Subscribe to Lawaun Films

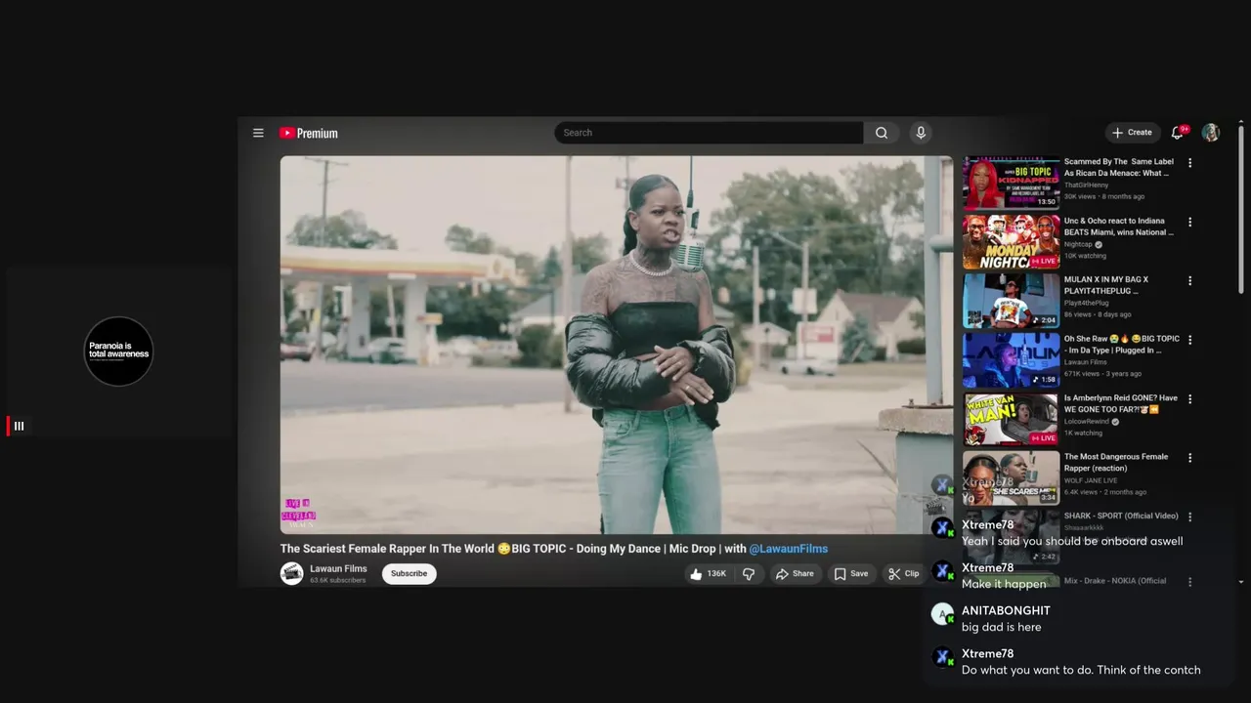coord(409,574)
